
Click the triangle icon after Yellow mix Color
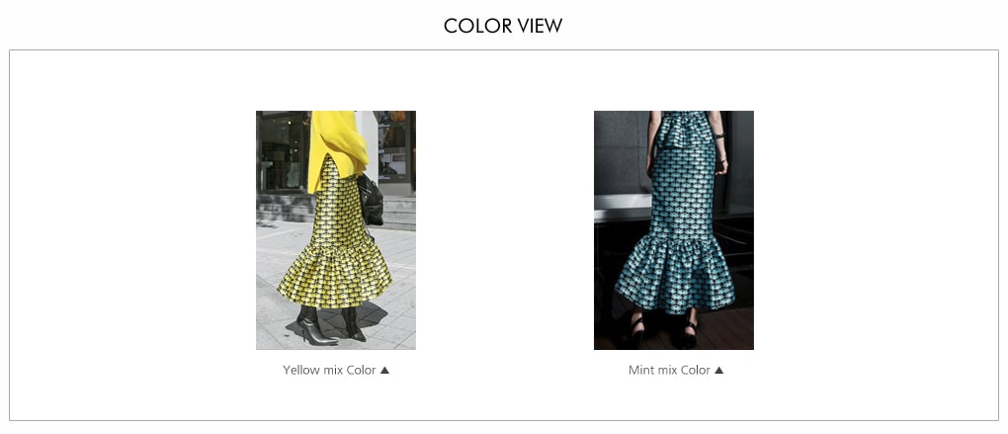coord(384,370)
